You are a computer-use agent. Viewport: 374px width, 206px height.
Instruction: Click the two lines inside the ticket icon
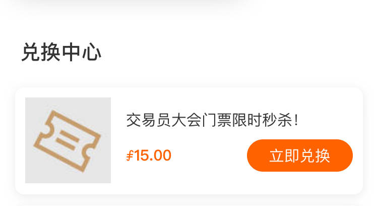[68, 140]
